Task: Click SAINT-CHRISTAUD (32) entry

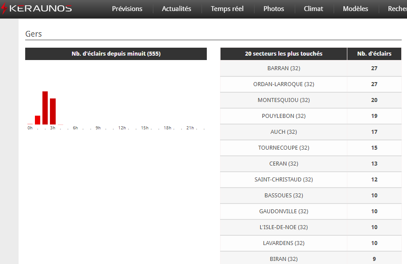Action: point(284,180)
